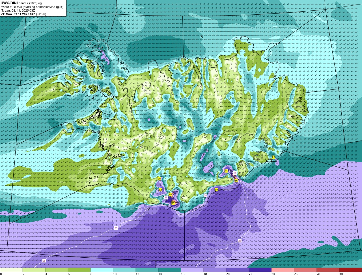Click the legend tick label 26
Viewport: 362px width, 276px height.
click(x=296, y=274)
